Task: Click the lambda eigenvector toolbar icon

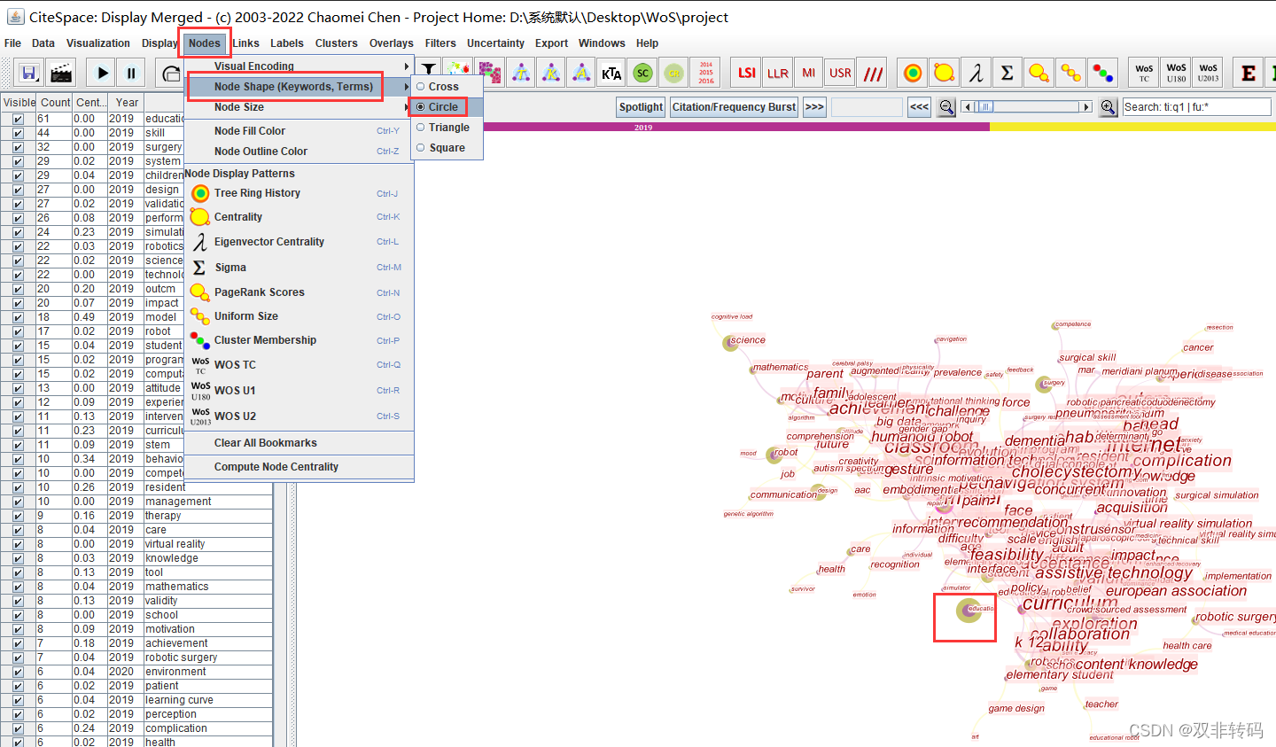Action: tap(976, 73)
